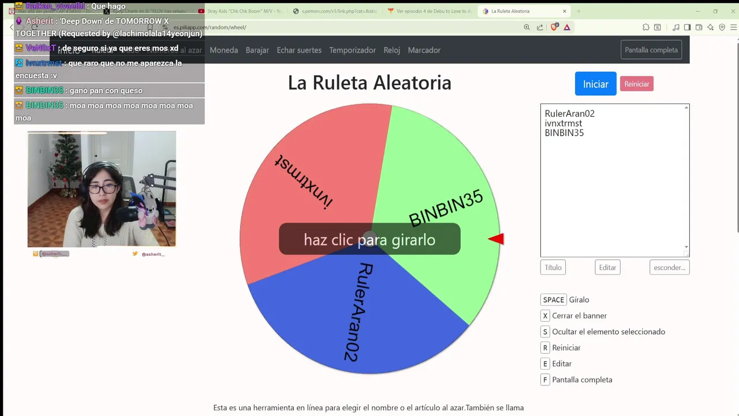Viewport: 739px width, 416px height.
Task: Click the wheel's center banner to spin
Action: coord(369,239)
